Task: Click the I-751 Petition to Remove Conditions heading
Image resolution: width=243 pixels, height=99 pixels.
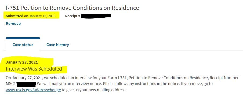Action: coord(72,8)
